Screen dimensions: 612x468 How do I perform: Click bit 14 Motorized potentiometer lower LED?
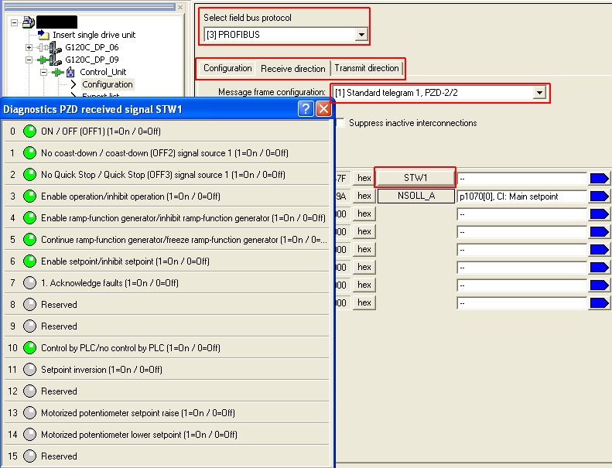coord(29,435)
